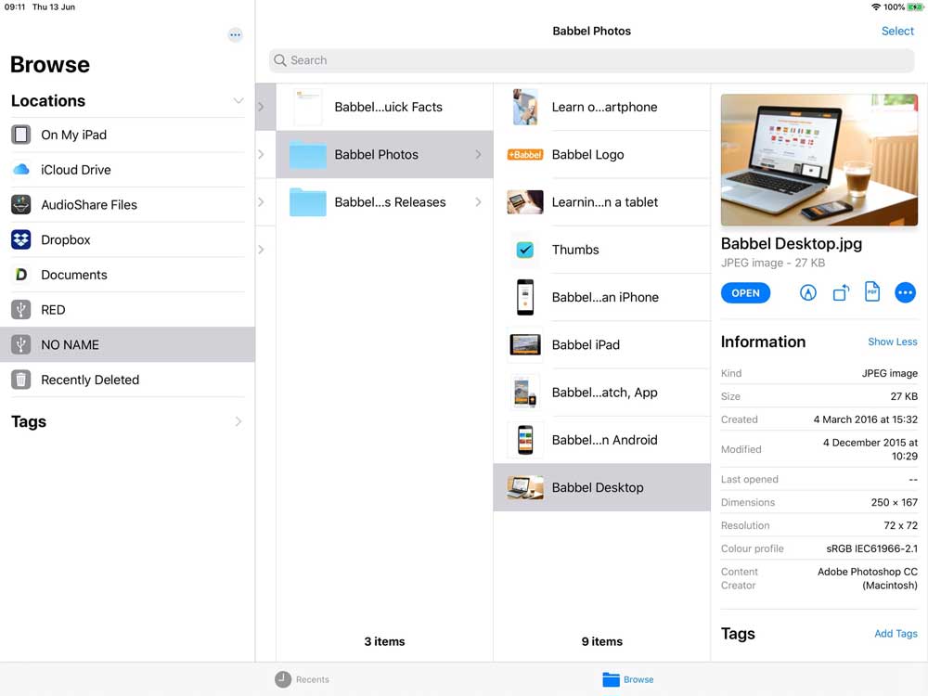The height and width of the screenshot is (696, 928).
Task: Click the sRGB IEC61966-2.1 colour profile value
Action: pyautogui.click(x=871, y=548)
